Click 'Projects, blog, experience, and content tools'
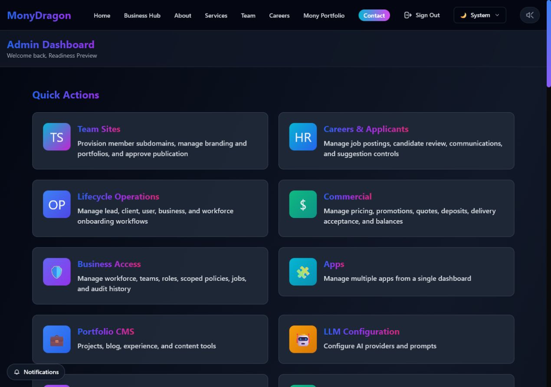This screenshot has width=551, height=387. pyautogui.click(x=147, y=346)
